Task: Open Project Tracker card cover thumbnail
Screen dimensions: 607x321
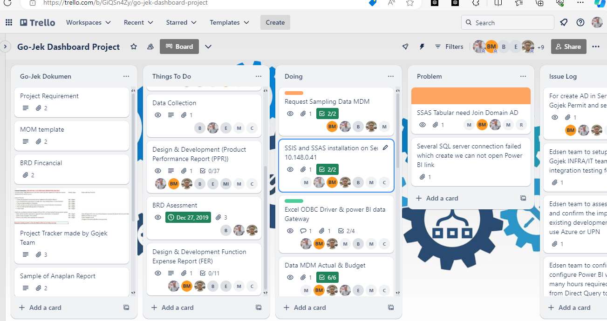Action: pyautogui.click(x=72, y=207)
